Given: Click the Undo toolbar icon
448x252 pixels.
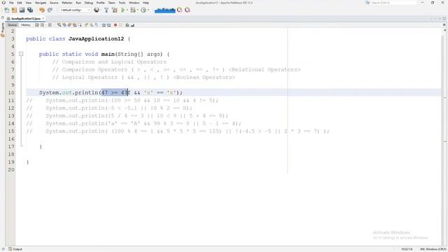Looking at the screenshot, I should (42, 10).
